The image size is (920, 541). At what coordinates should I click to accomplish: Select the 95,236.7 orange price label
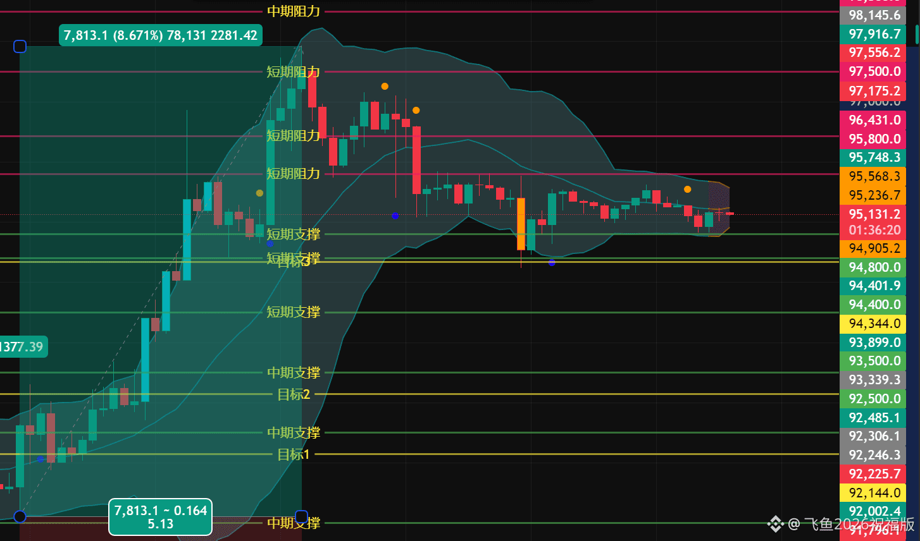click(873, 195)
